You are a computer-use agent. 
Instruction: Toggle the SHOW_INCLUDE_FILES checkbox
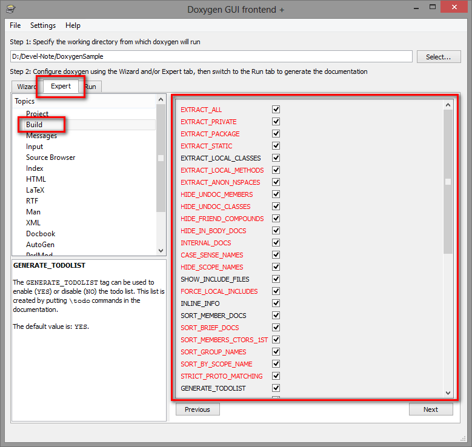tap(276, 279)
